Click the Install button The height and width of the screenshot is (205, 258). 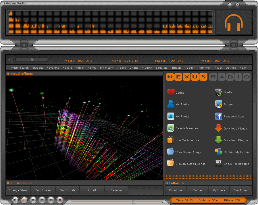click(x=92, y=190)
